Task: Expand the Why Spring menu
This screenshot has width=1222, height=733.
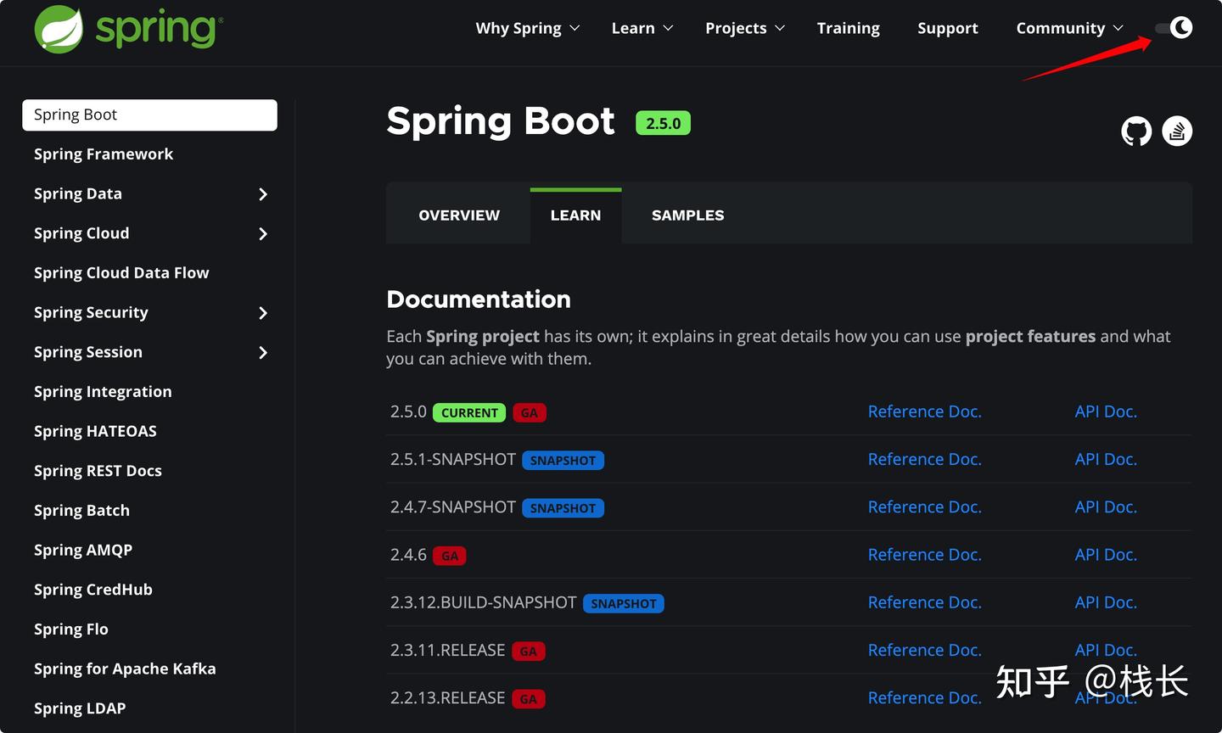Action: coord(528,28)
